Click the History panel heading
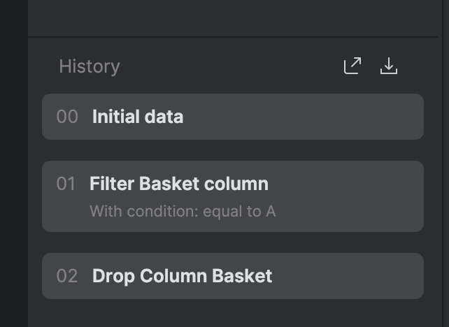The image size is (449, 327). coord(90,66)
